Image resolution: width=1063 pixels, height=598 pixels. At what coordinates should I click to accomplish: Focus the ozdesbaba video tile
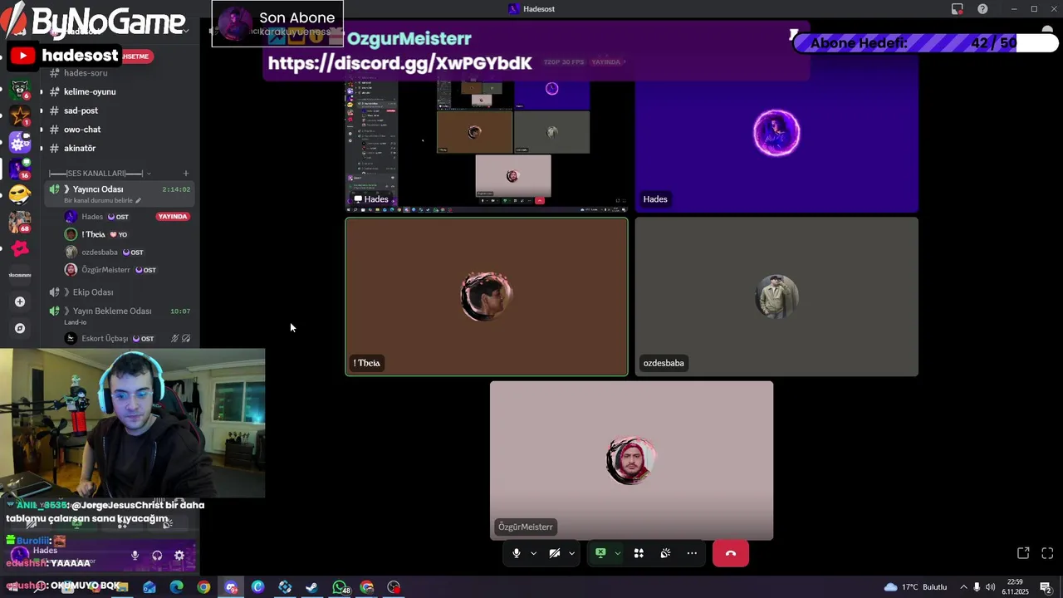(x=776, y=297)
